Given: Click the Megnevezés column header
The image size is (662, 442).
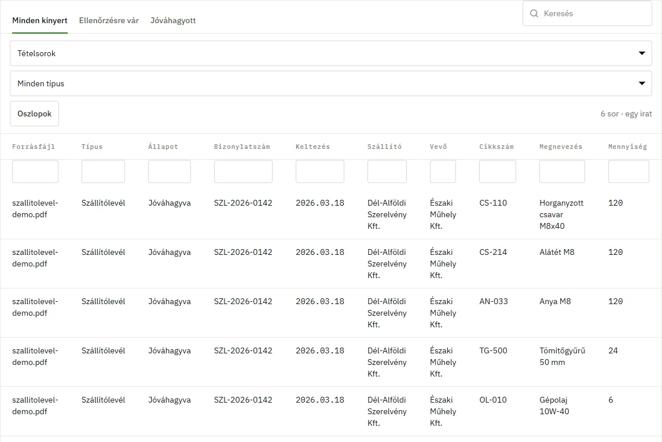Looking at the screenshot, I should [561, 147].
